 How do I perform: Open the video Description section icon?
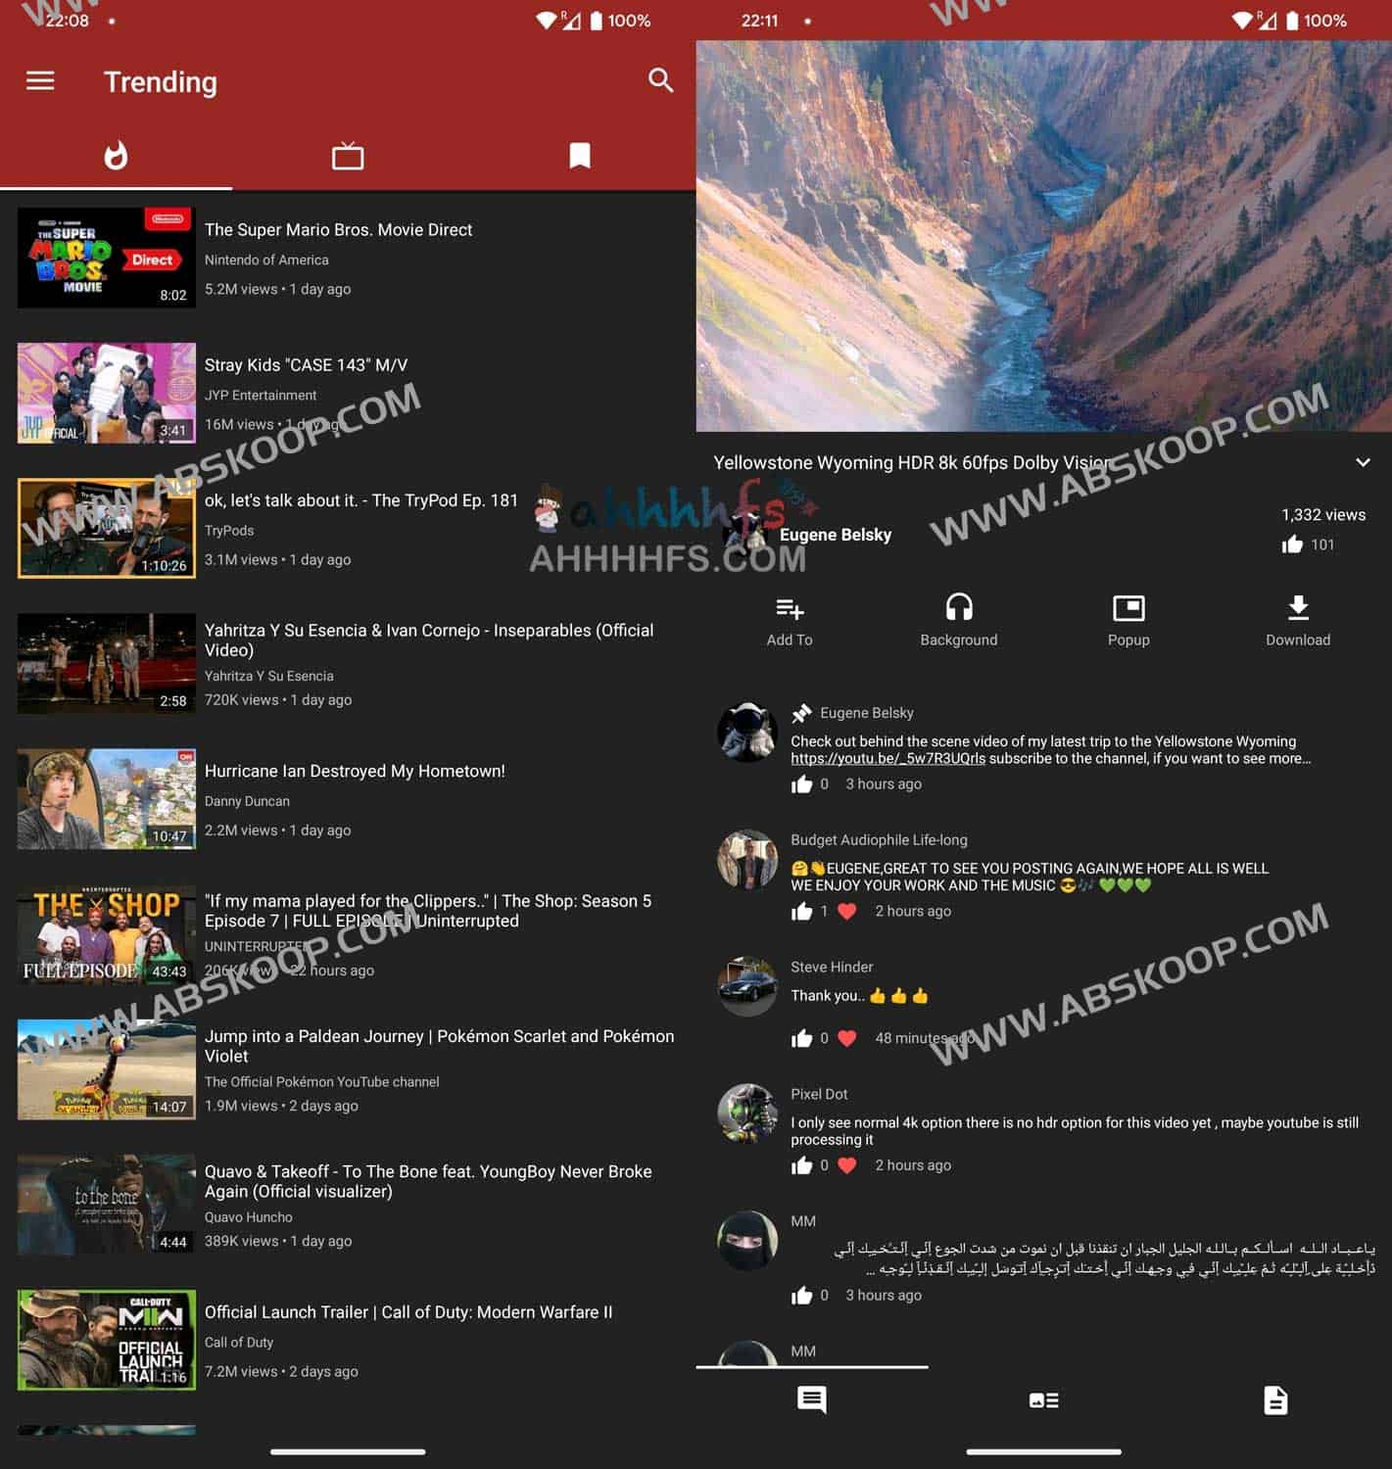tap(1275, 1399)
